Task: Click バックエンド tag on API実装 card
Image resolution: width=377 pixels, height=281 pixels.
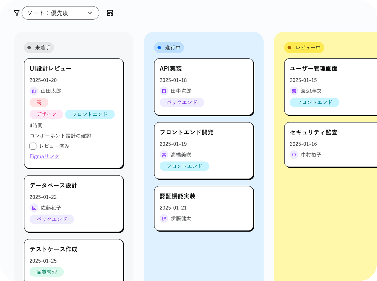Action: (x=182, y=102)
